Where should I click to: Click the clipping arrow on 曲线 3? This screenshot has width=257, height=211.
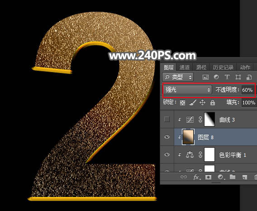click(x=180, y=119)
